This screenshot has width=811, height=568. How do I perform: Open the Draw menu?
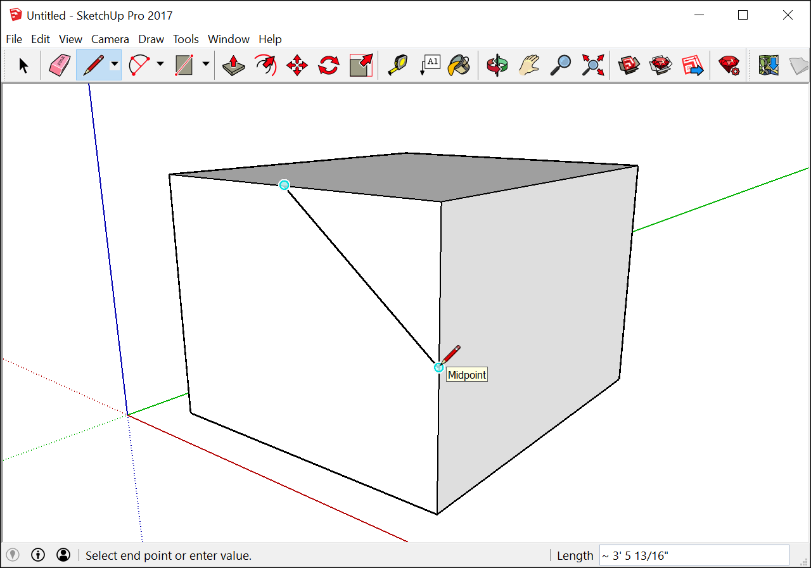point(151,39)
